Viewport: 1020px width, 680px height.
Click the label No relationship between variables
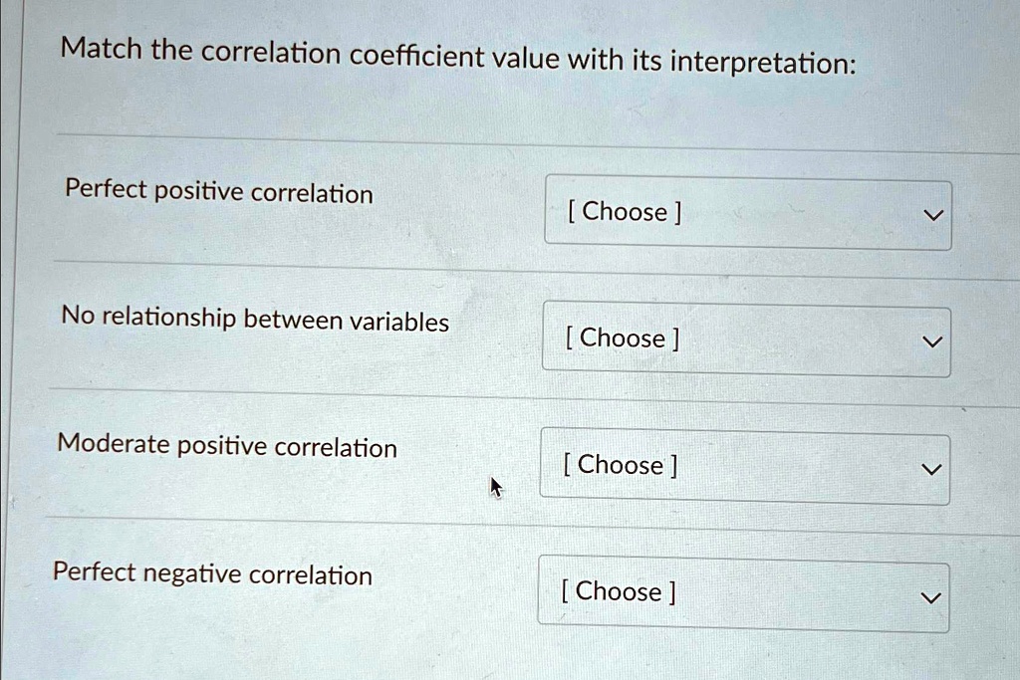254,321
